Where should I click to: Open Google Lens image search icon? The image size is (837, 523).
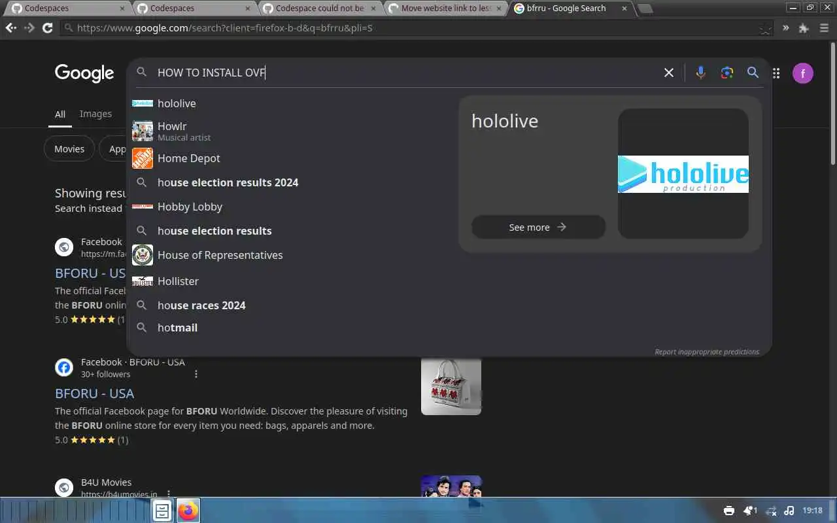point(726,73)
